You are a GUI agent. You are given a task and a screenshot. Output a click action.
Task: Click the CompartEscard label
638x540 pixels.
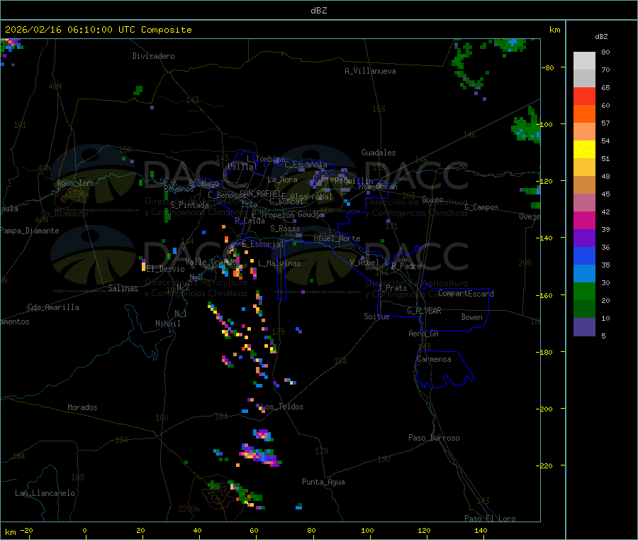coord(466,294)
